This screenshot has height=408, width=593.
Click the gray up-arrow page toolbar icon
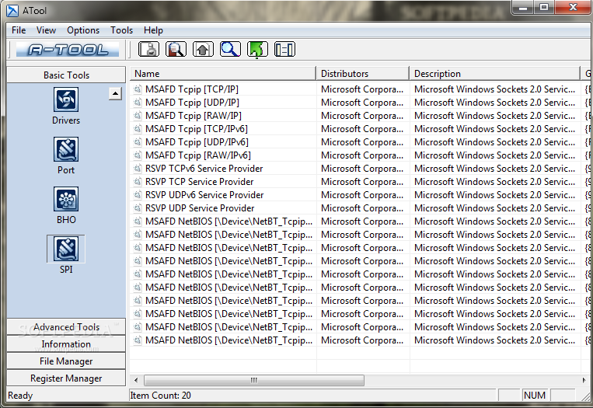point(203,50)
